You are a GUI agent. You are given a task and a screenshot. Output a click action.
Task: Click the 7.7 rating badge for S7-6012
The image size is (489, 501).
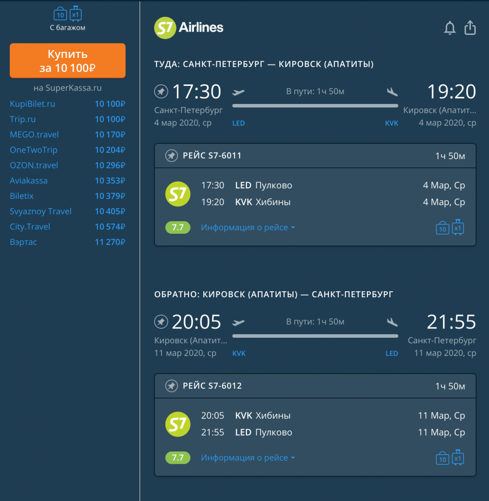[178, 458]
